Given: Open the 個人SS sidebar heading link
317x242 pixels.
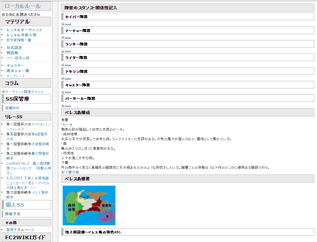Looking at the screenshot, I should [x=15, y=205].
